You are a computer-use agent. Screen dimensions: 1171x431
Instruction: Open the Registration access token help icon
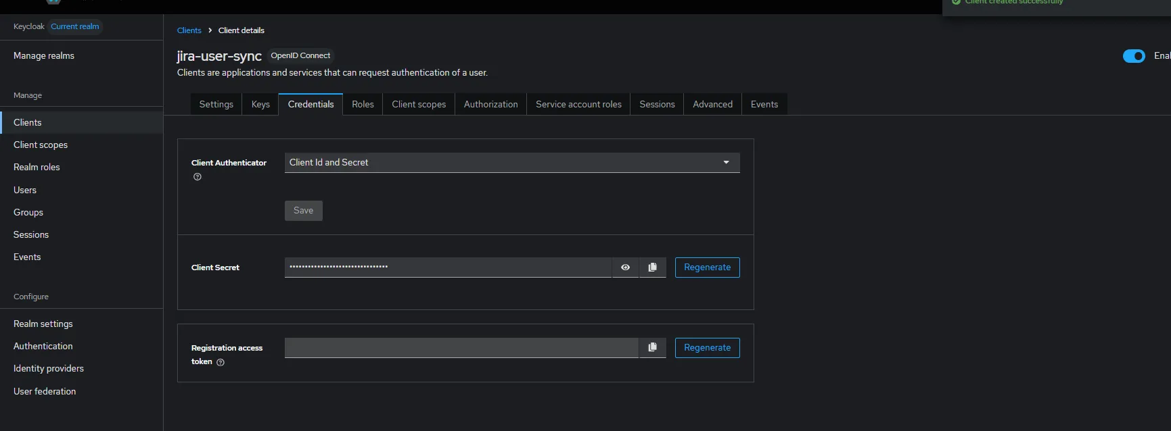(x=221, y=362)
